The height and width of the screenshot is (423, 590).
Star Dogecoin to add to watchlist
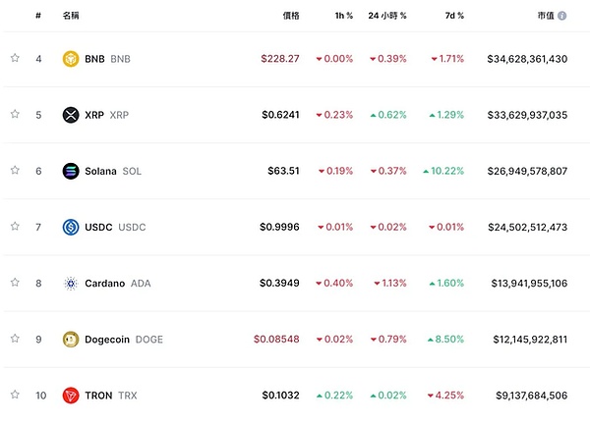point(15,339)
